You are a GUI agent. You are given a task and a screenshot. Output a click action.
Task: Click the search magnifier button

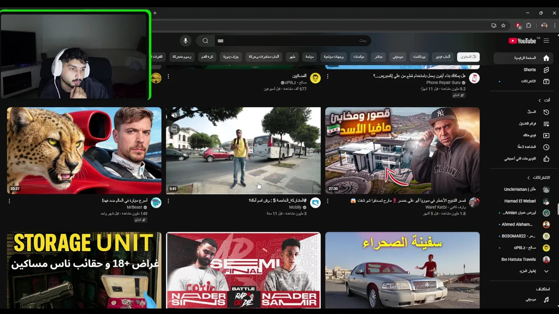coord(205,41)
